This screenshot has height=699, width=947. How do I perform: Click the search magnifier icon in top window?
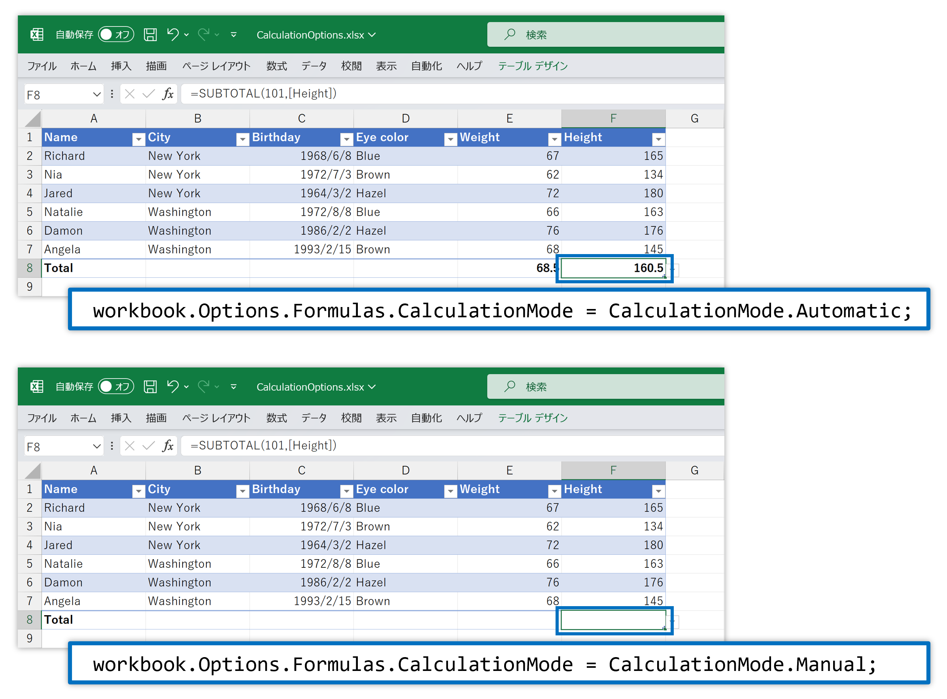[x=510, y=34]
